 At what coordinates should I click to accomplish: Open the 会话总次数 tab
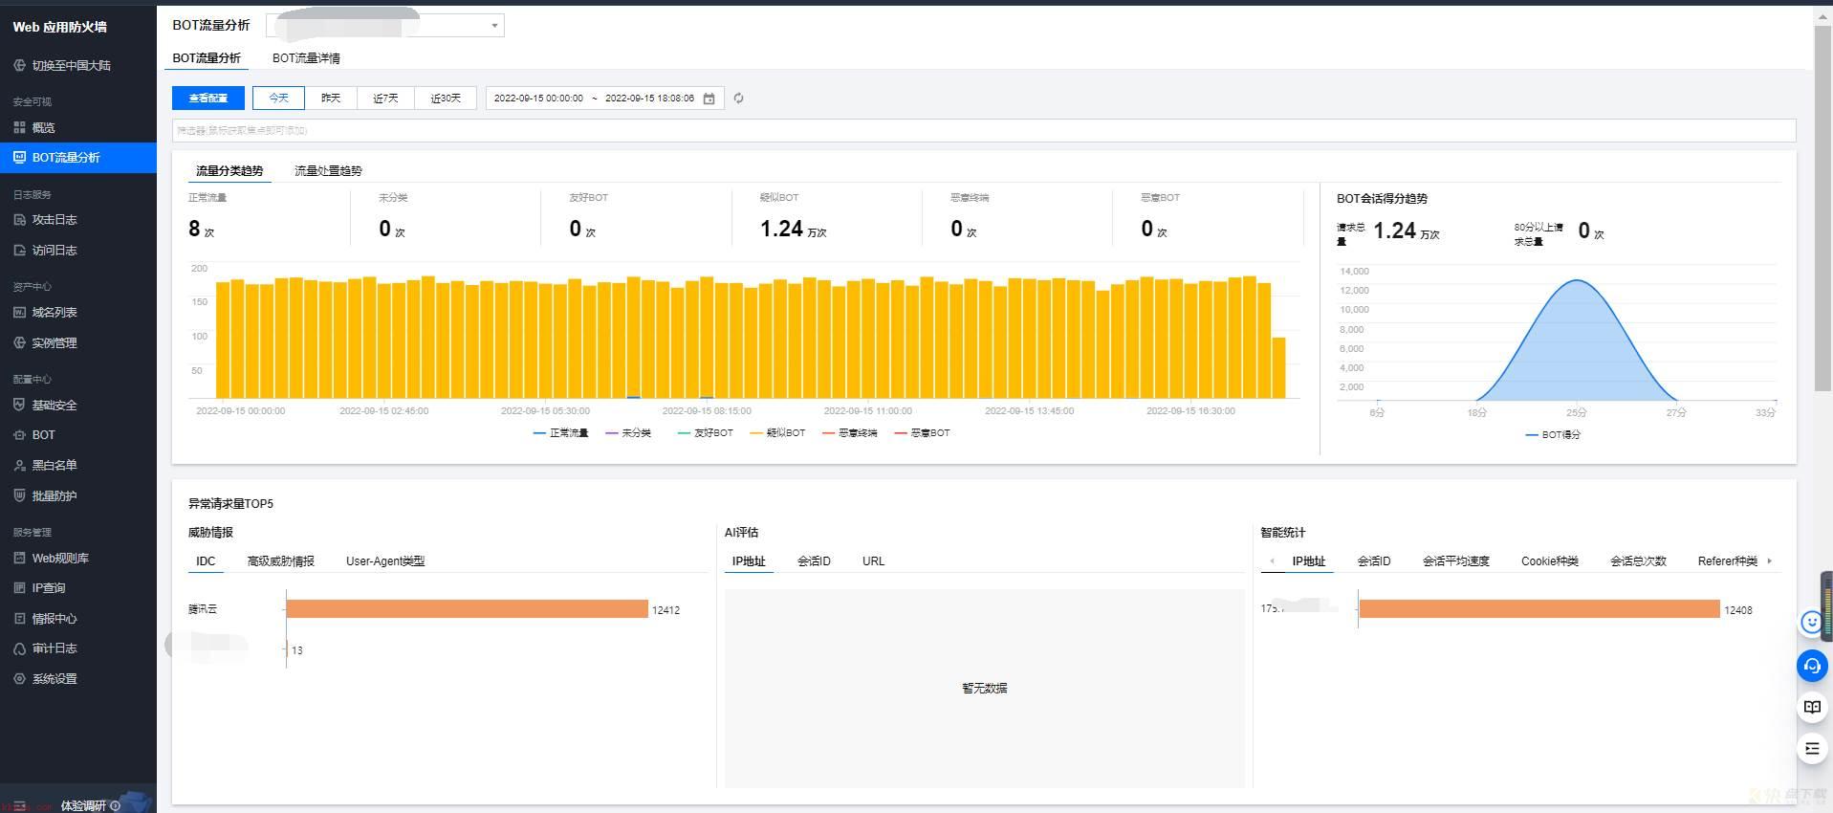(x=1638, y=561)
